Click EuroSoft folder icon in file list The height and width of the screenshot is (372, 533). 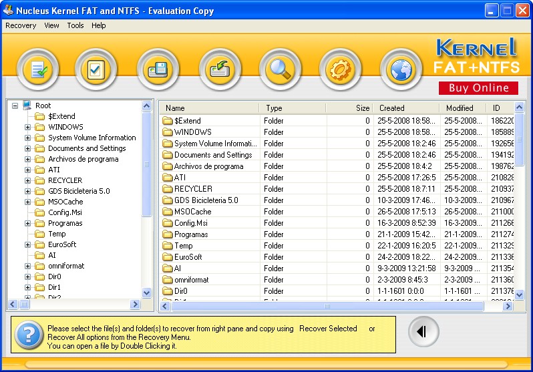click(167, 256)
